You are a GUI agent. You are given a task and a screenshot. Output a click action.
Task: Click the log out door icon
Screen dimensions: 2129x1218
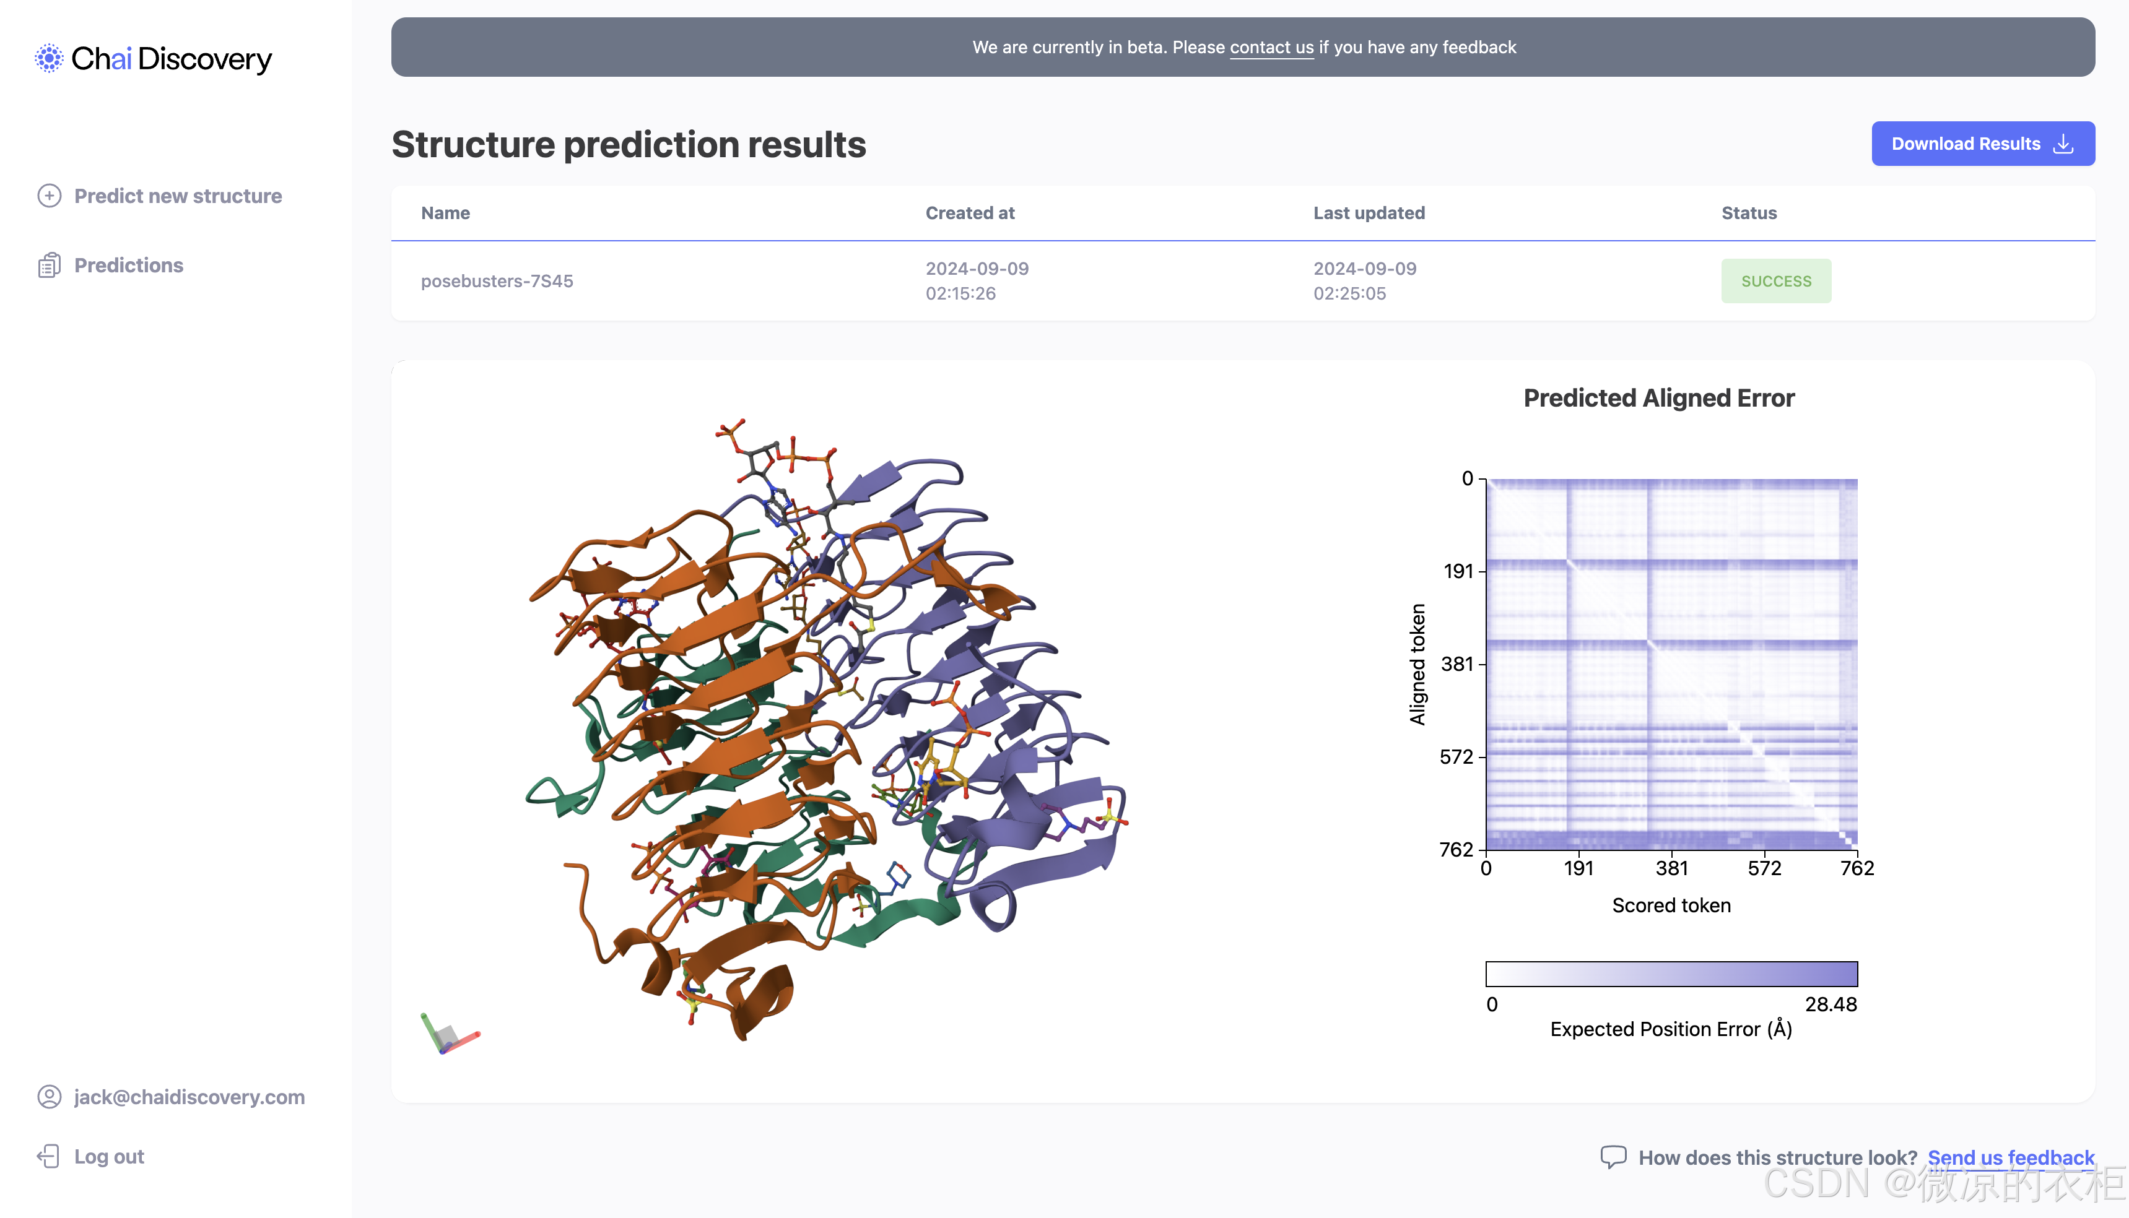(48, 1156)
